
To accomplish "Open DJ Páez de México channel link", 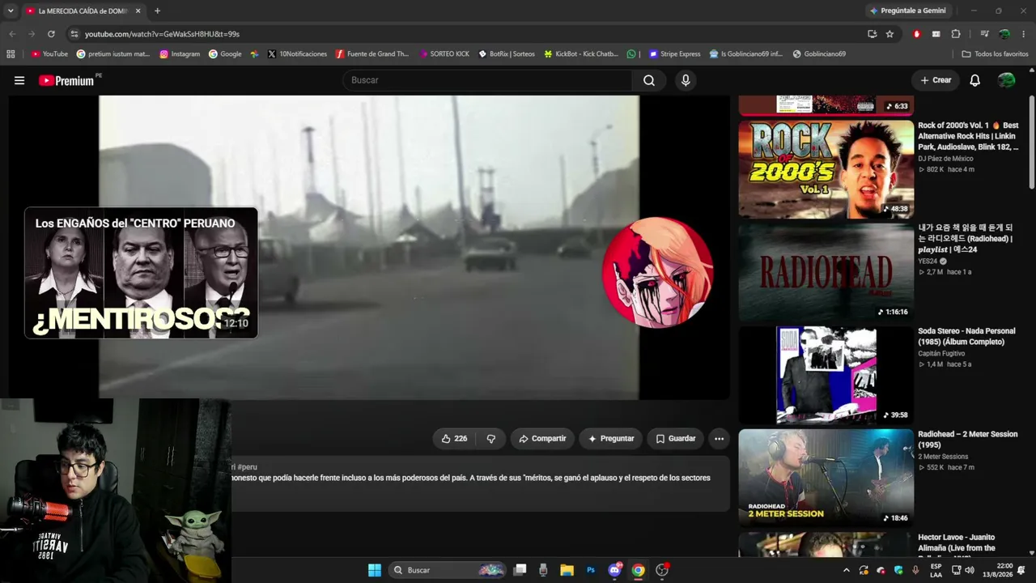I will click(945, 159).
